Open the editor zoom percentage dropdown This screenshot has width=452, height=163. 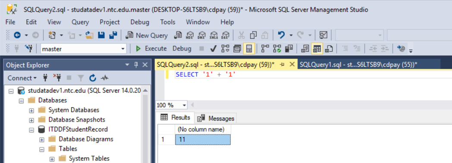point(185,105)
